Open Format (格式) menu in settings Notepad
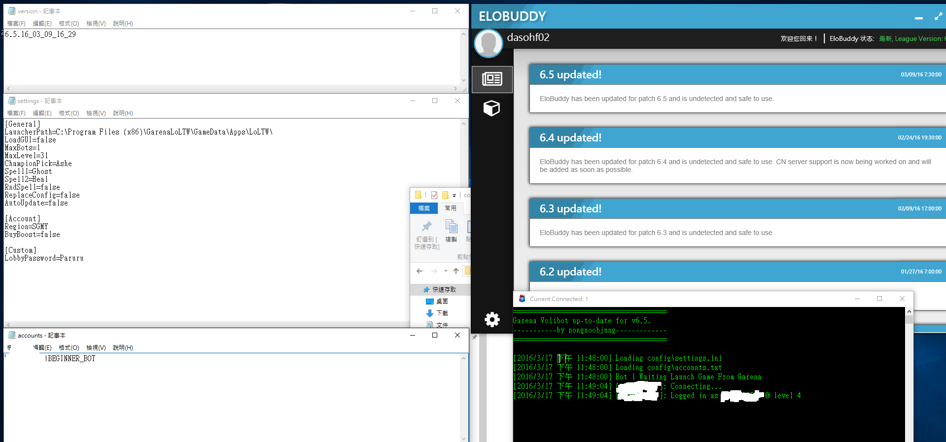This screenshot has width=946, height=442. pyautogui.click(x=69, y=113)
